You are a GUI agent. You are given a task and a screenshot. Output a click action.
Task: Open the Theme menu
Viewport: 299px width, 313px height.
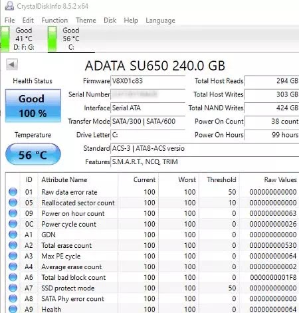[x=86, y=21]
